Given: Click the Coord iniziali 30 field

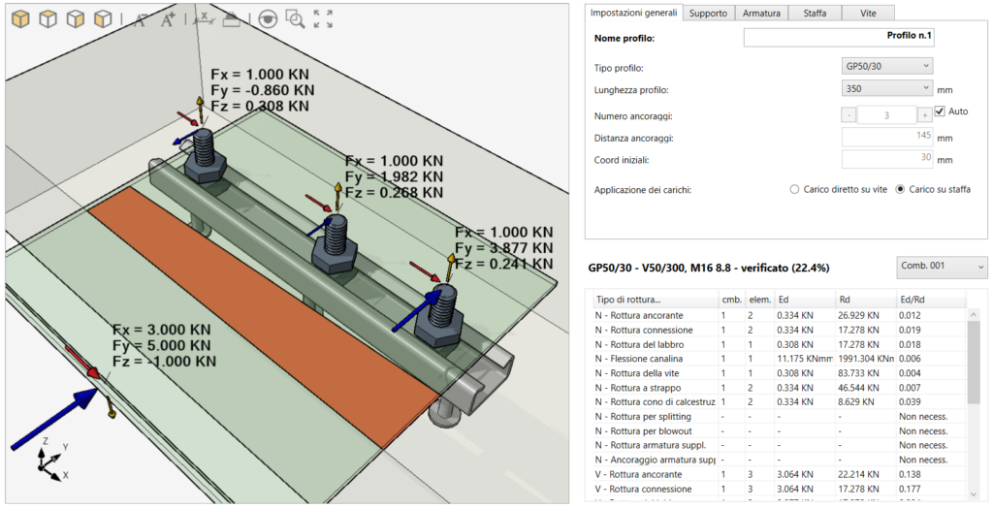Looking at the screenshot, I should [x=887, y=160].
